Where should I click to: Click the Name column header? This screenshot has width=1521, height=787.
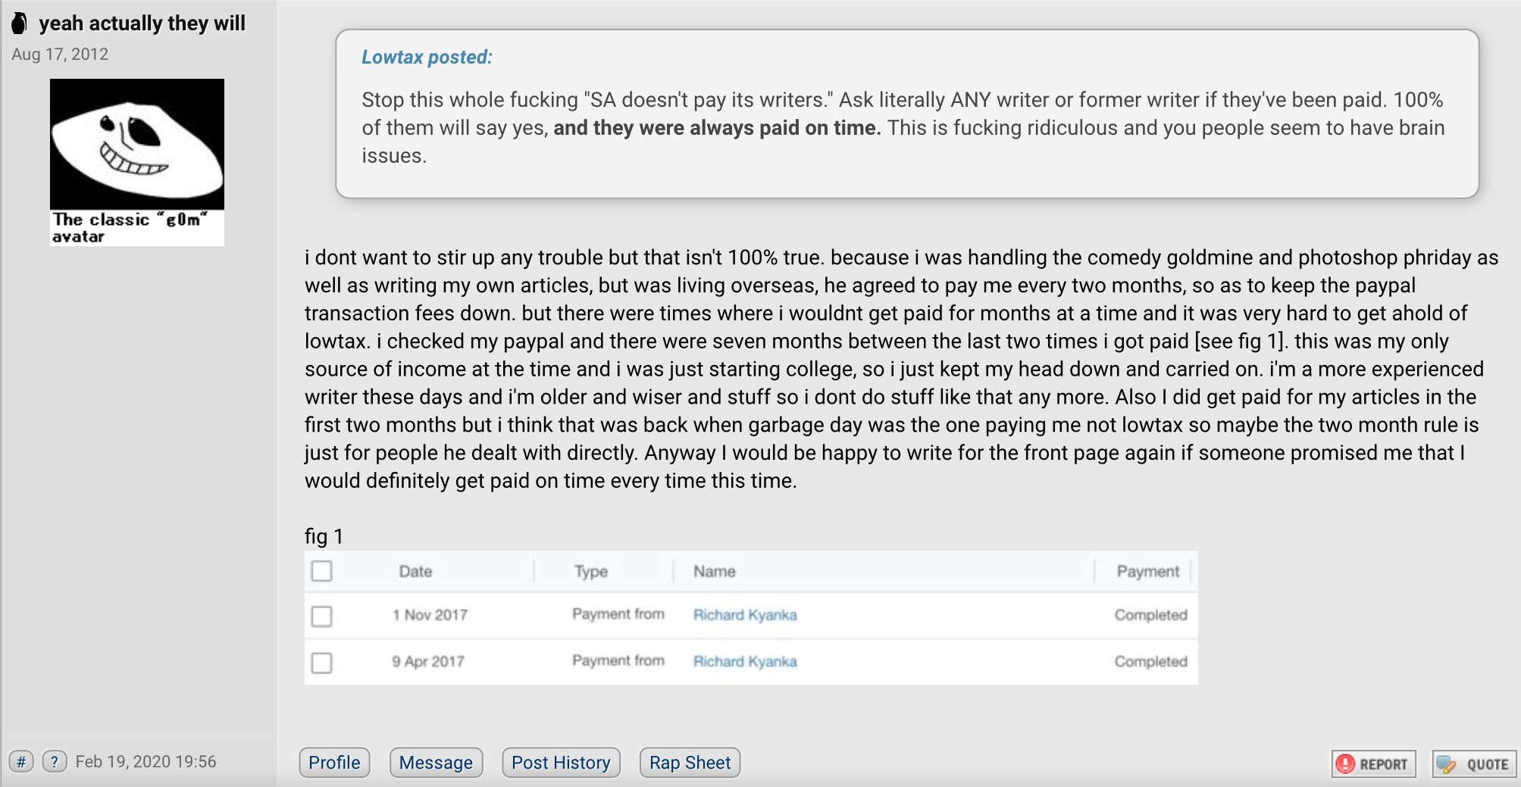click(x=714, y=571)
